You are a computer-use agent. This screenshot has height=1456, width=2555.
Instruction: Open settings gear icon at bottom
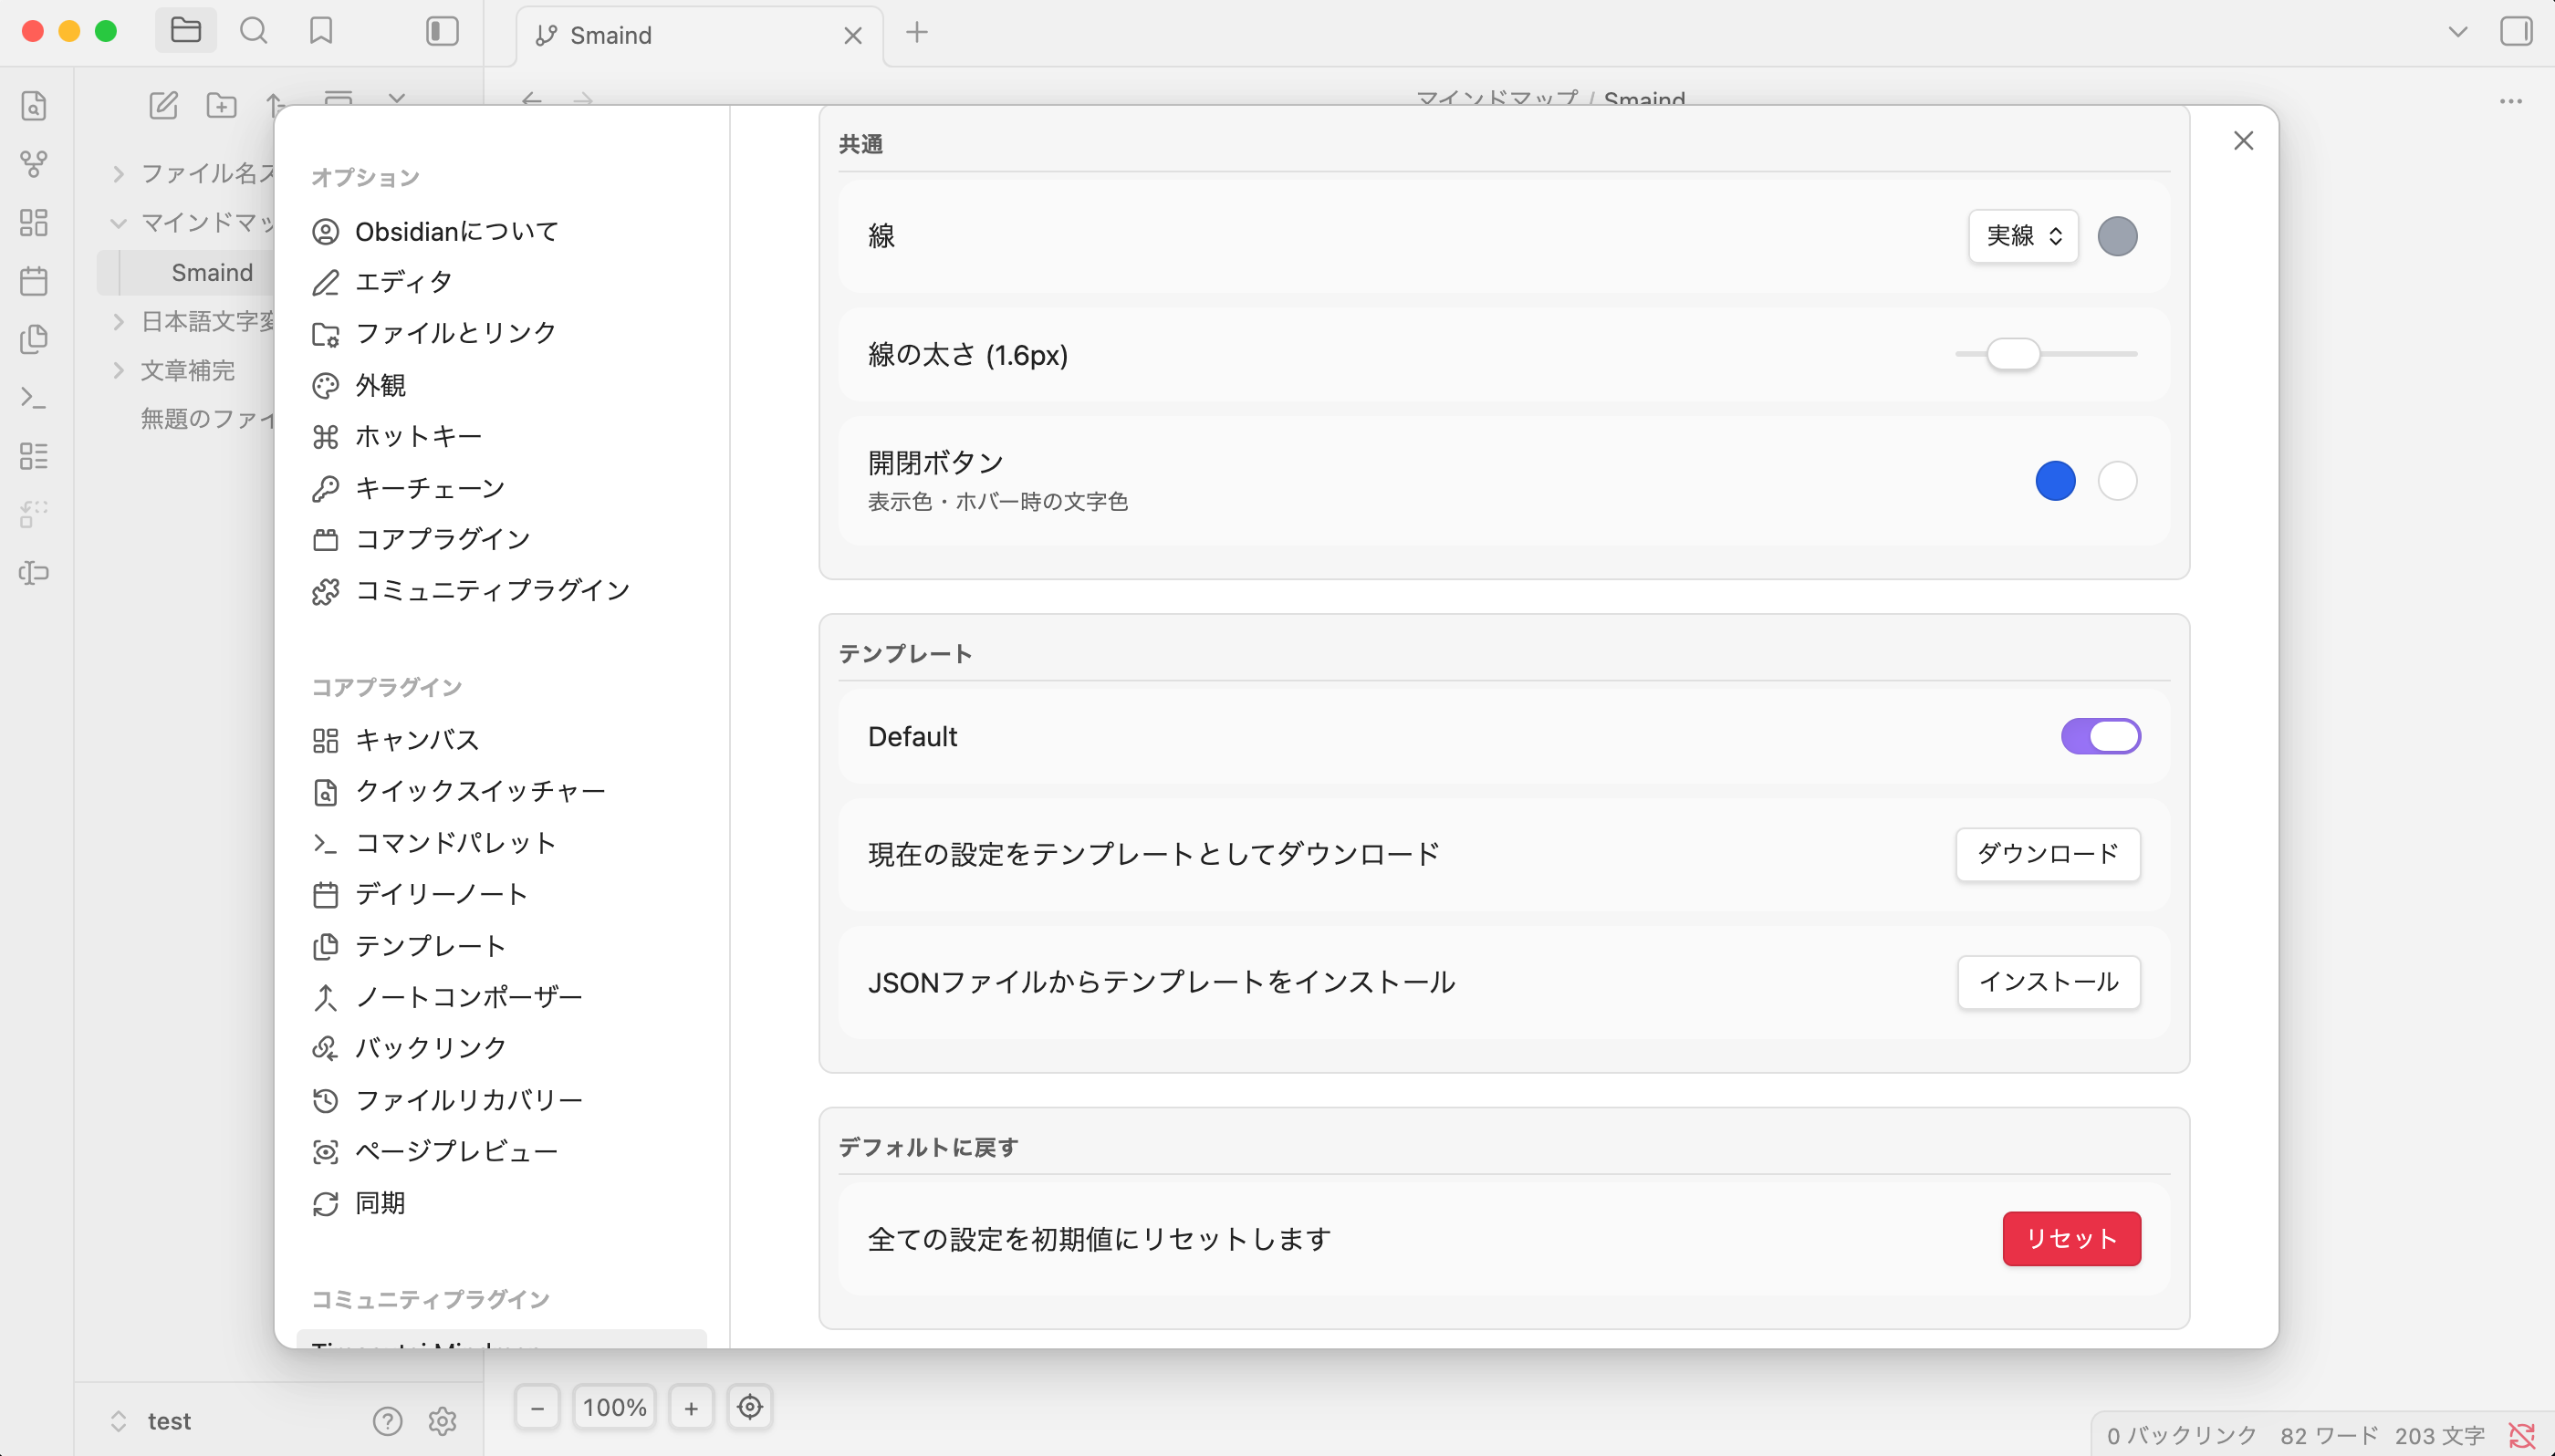click(442, 1420)
